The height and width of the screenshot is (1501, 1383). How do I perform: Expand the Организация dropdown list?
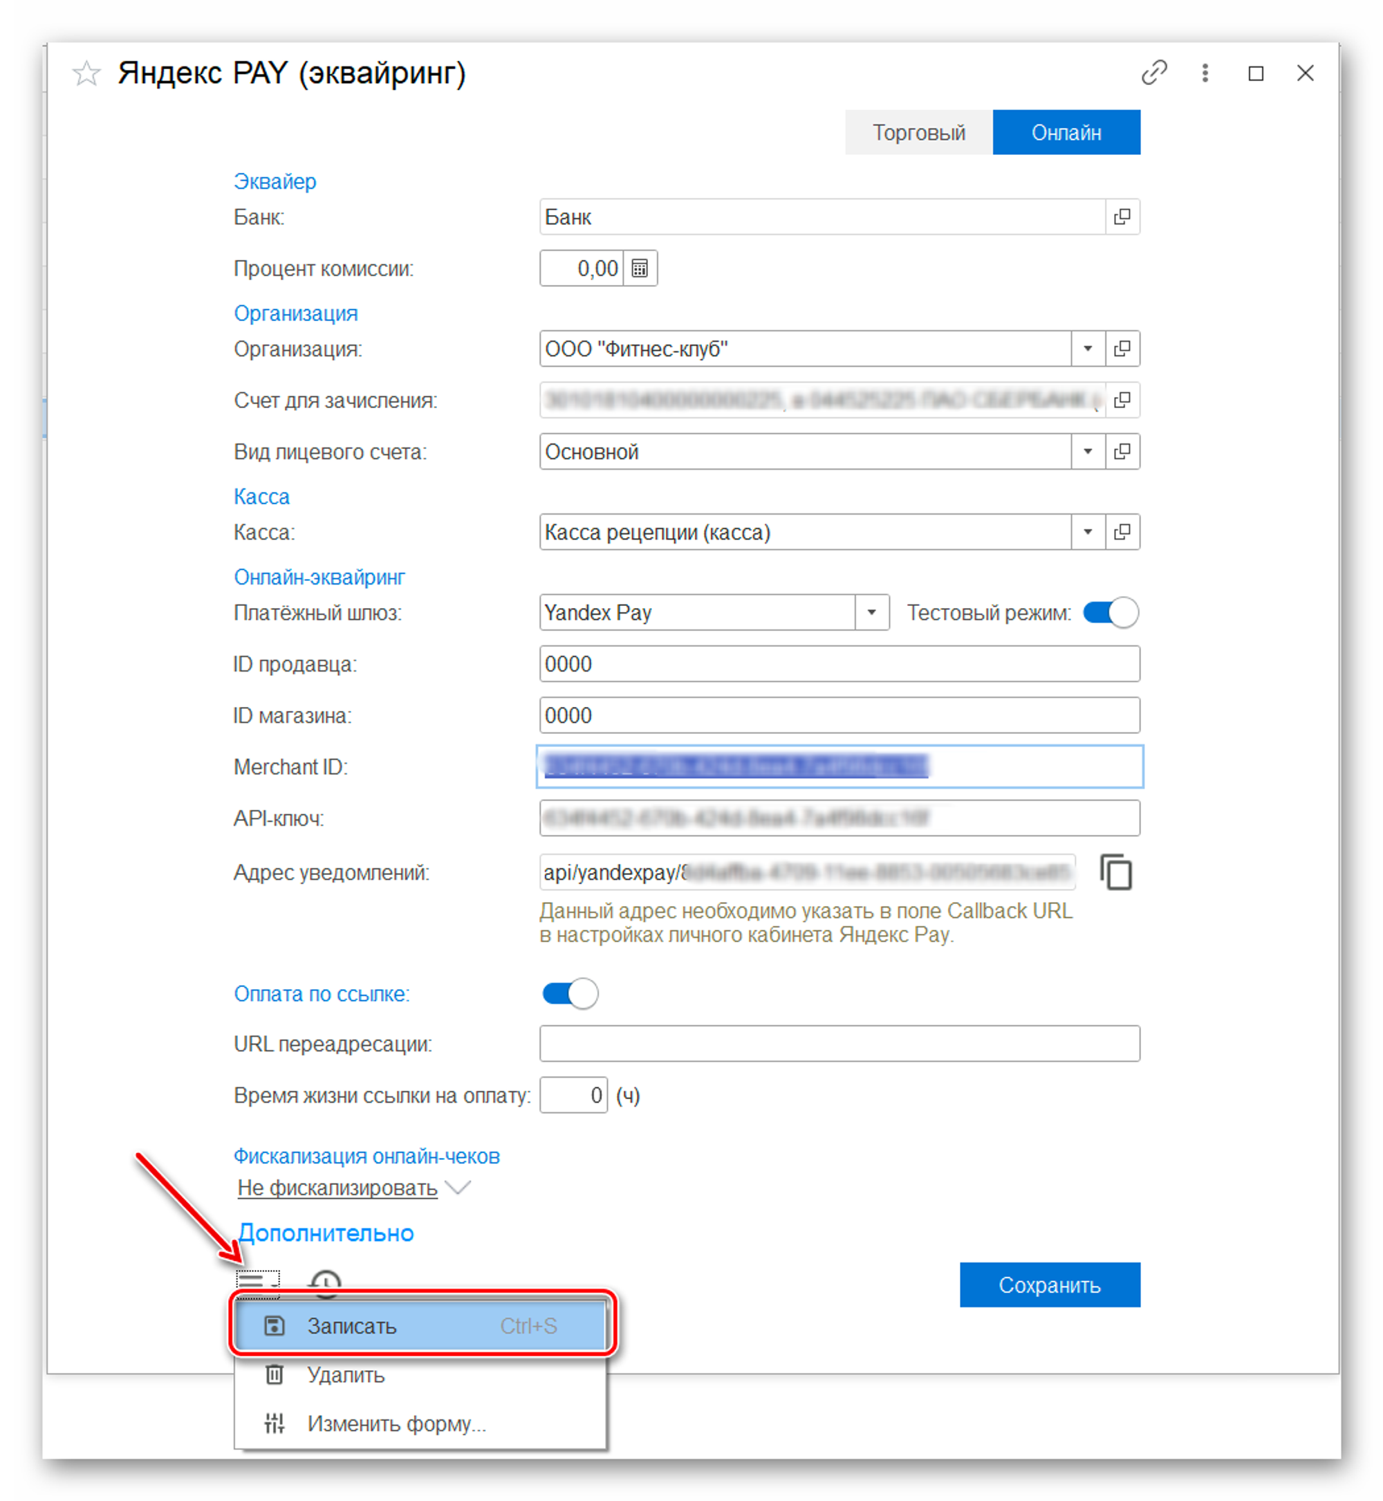pos(1088,348)
